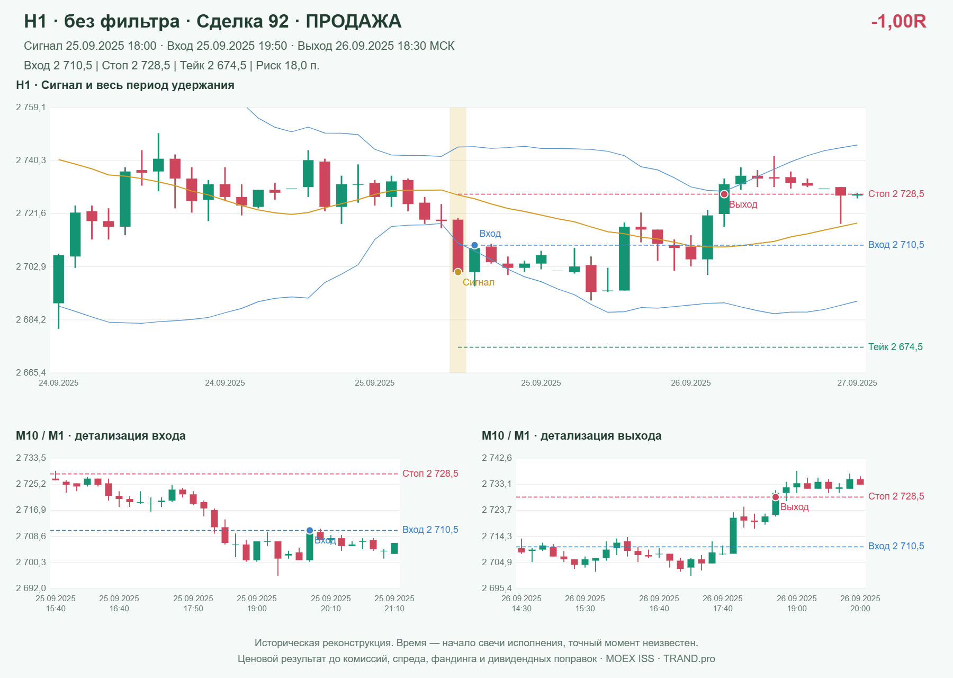Click the '2 714,3' axis label in the exit chart
The image size is (953, 678).
(497, 537)
